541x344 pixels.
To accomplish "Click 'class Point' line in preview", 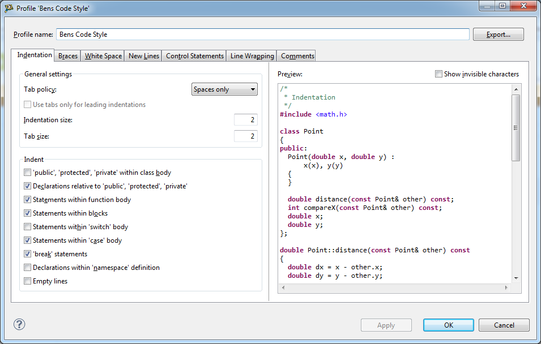I will [301, 131].
